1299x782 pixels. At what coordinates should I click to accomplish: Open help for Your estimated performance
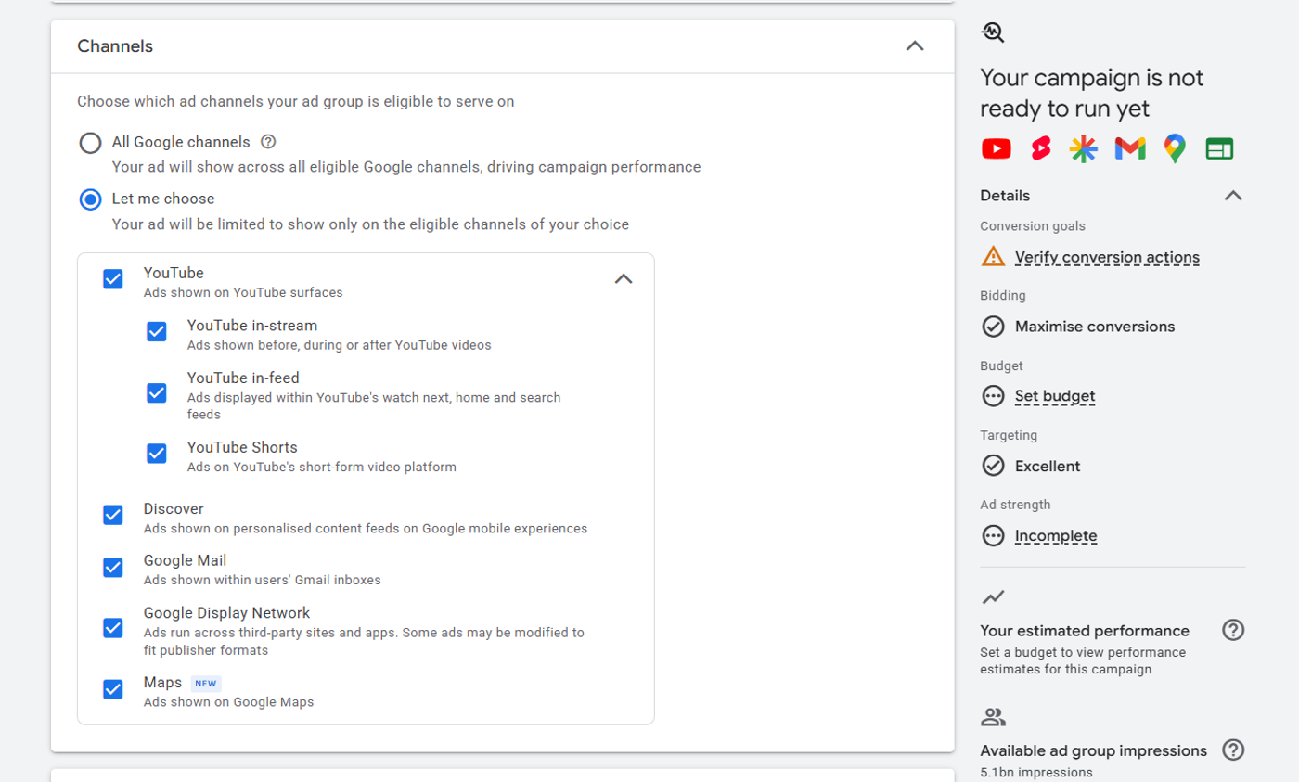[1233, 630]
